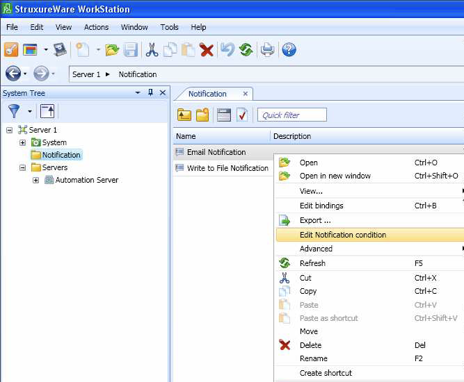Select the Notification folder in System Tree

[x=56, y=155]
